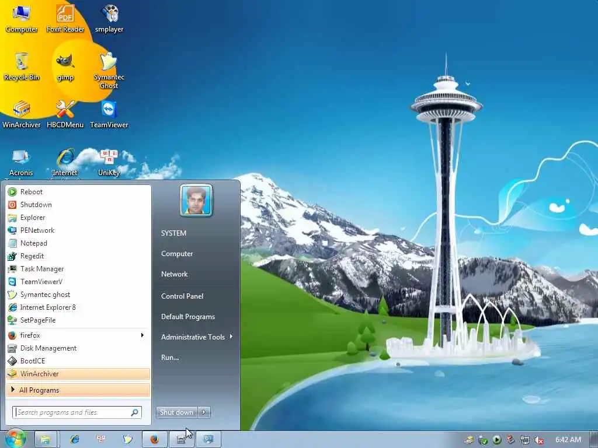The image size is (598, 448).
Task: Launch PENetwork from the Start menu
Action: [x=78, y=230]
